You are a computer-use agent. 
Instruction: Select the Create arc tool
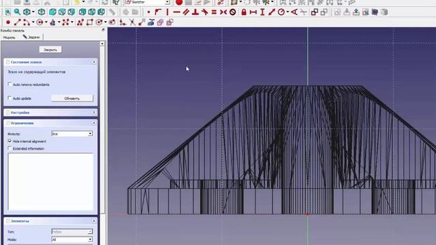tap(27, 22)
